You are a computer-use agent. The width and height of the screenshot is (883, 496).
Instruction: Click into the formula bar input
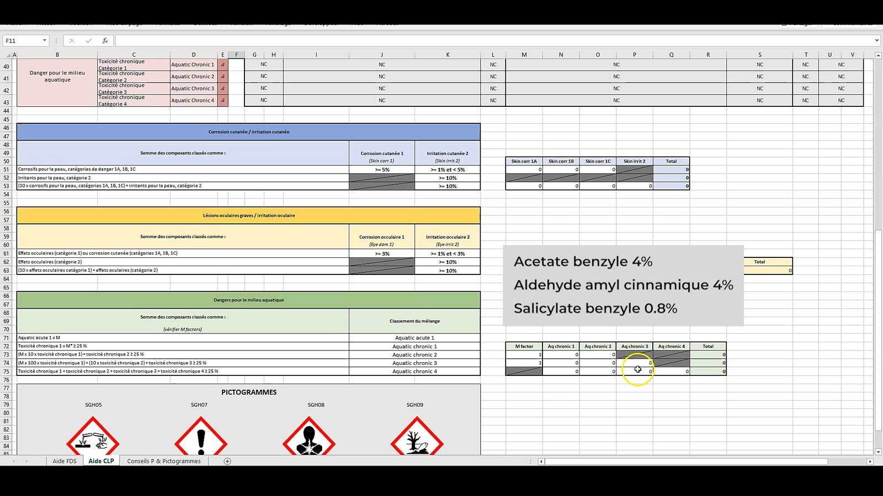point(494,41)
